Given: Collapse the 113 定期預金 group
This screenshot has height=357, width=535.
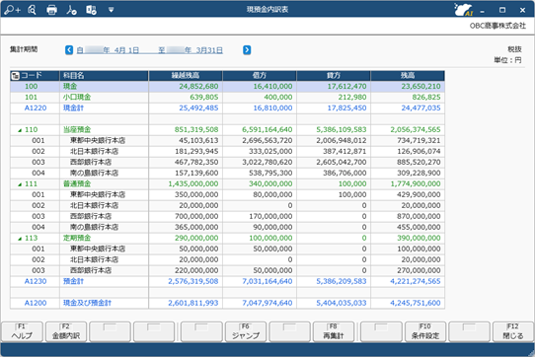Looking at the screenshot, I should coord(20,239).
